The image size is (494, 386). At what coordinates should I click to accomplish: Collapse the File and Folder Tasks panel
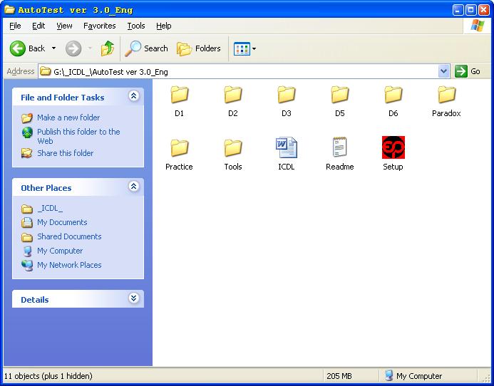coord(133,96)
